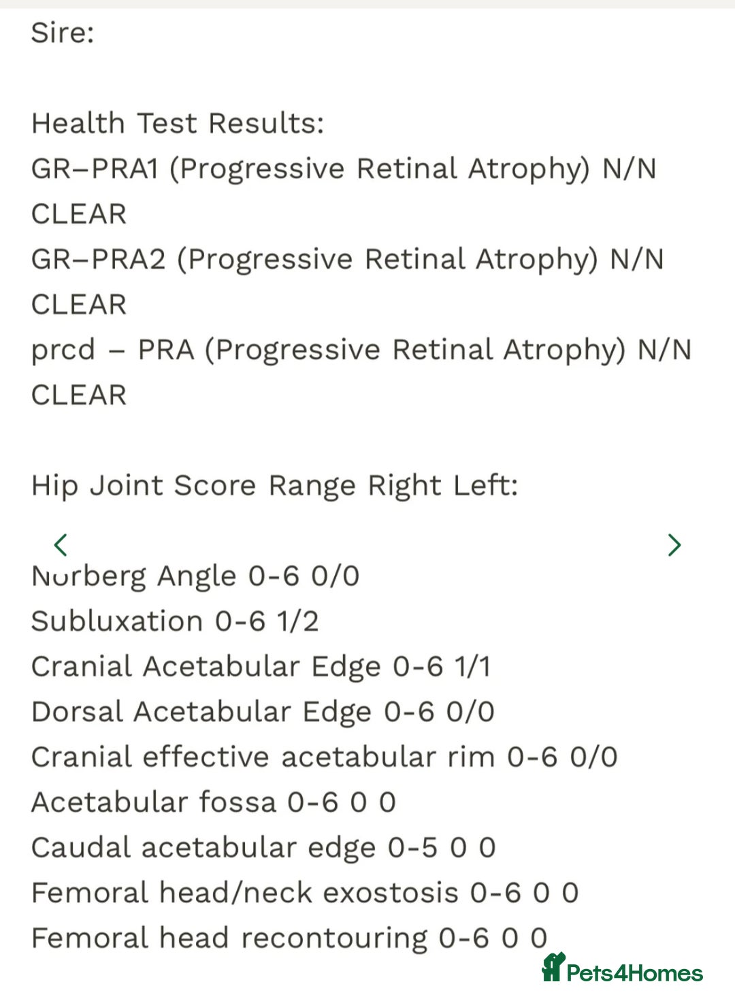Click the Caudal acetabular edge score line
Image resolution: width=735 pixels, height=999 pixels.
pos(263,848)
